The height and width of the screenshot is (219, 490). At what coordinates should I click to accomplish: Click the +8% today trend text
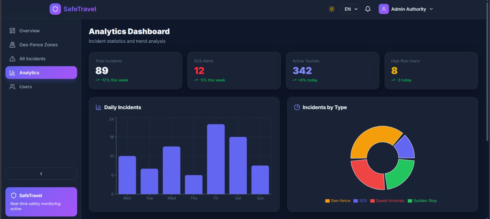pyautogui.click(x=307, y=80)
